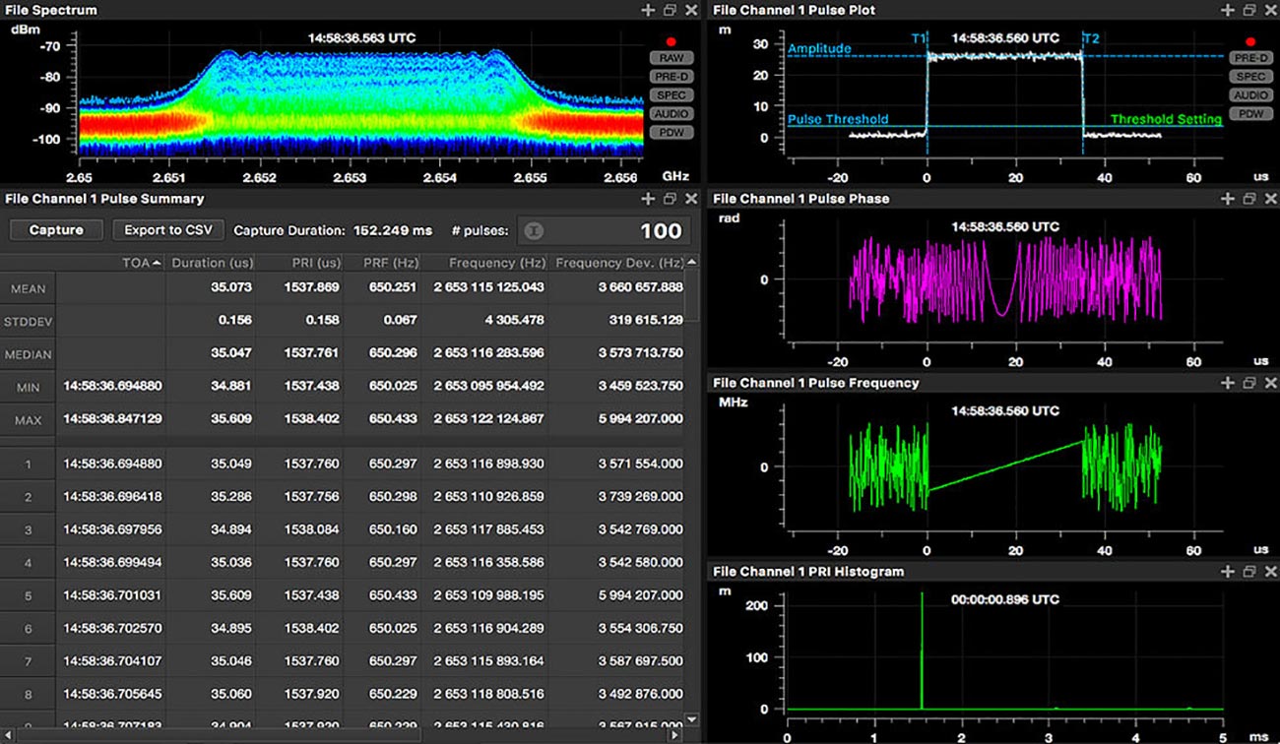Click red record indicator in Pulse Plot
1280x744 pixels.
coord(1250,42)
